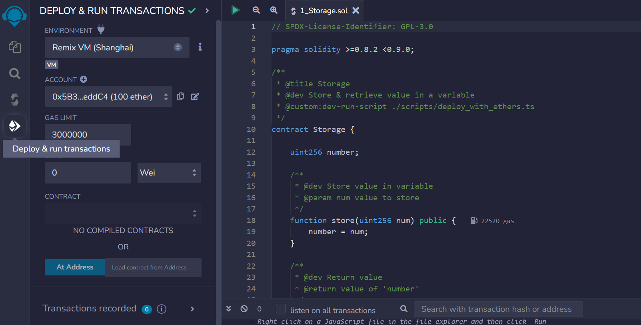Image resolution: width=641 pixels, height=325 pixels.
Task: Zoom out the editor font
Action: pos(256,10)
